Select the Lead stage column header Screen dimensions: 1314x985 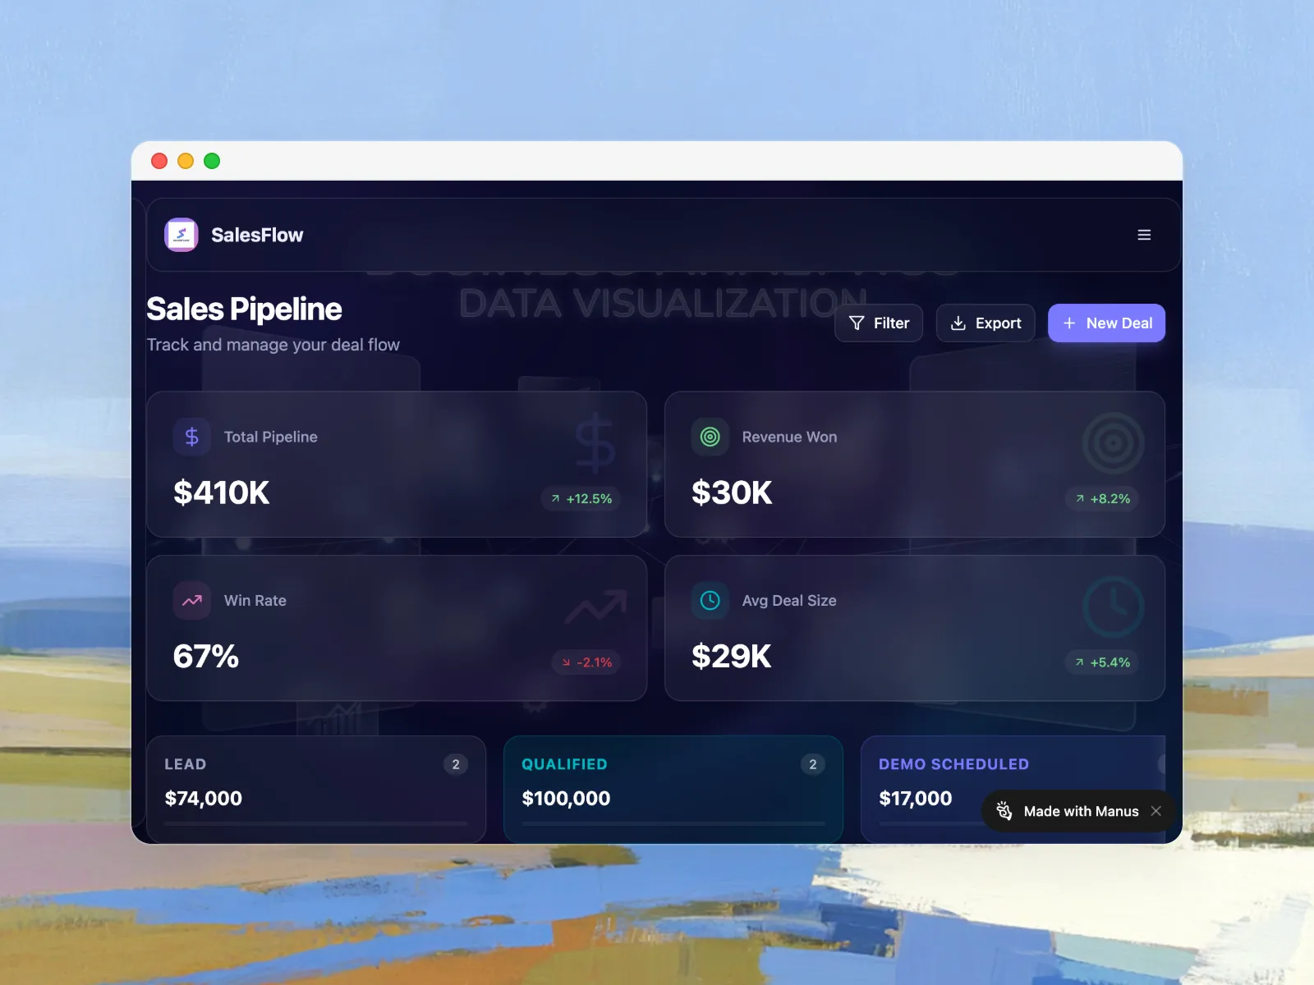(186, 764)
